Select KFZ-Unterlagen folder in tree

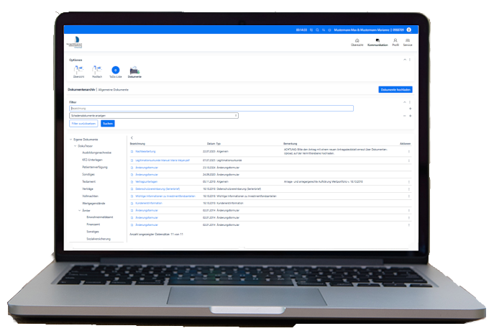point(92,160)
